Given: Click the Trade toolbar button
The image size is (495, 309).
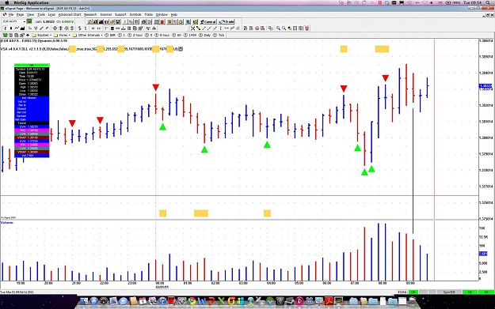Looking at the screenshot, I should coord(227,22).
